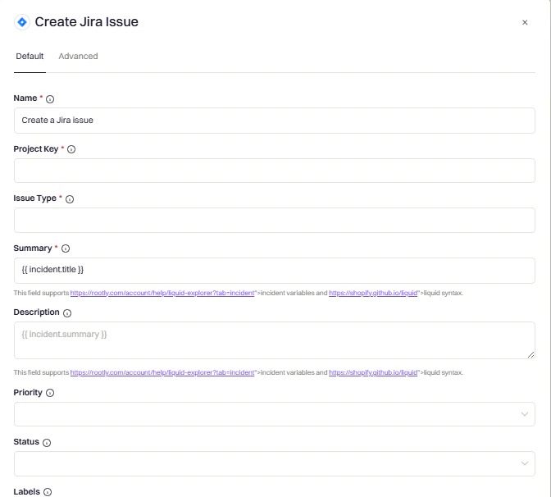Open shopify liquid link under Description
The width and height of the screenshot is (551, 497).
373,372
